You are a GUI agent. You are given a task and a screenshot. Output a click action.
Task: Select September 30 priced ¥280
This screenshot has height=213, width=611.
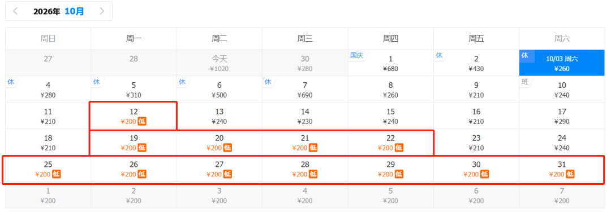305,63
